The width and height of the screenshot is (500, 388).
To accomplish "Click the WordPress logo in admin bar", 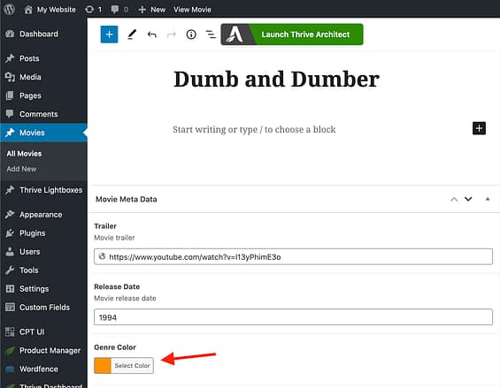I will [x=9, y=9].
